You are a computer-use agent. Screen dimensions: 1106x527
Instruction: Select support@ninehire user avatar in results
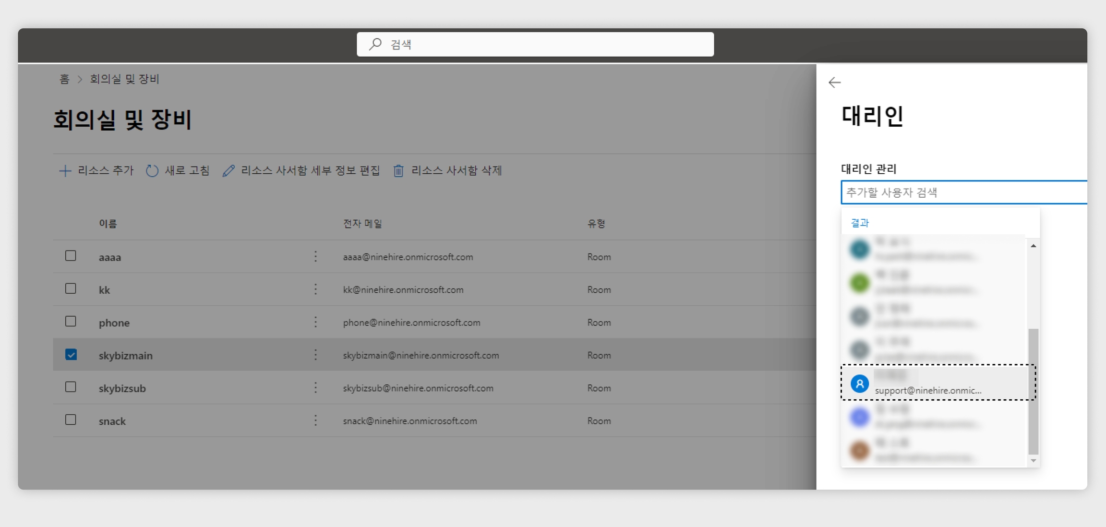pyautogui.click(x=859, y=383)
